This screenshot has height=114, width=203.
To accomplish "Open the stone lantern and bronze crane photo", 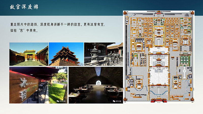I will tap(103, 54).
